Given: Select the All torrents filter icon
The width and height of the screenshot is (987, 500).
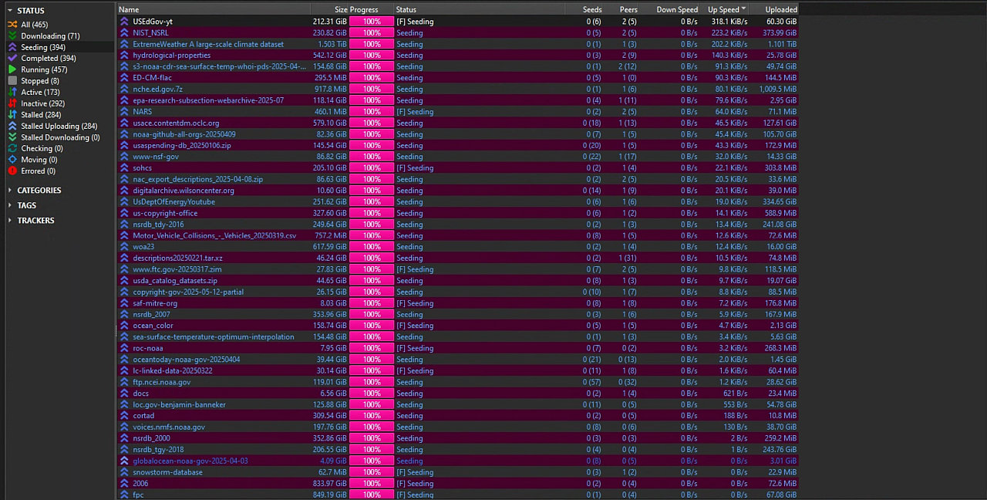Looking at the screenshot, I should 12,25.
